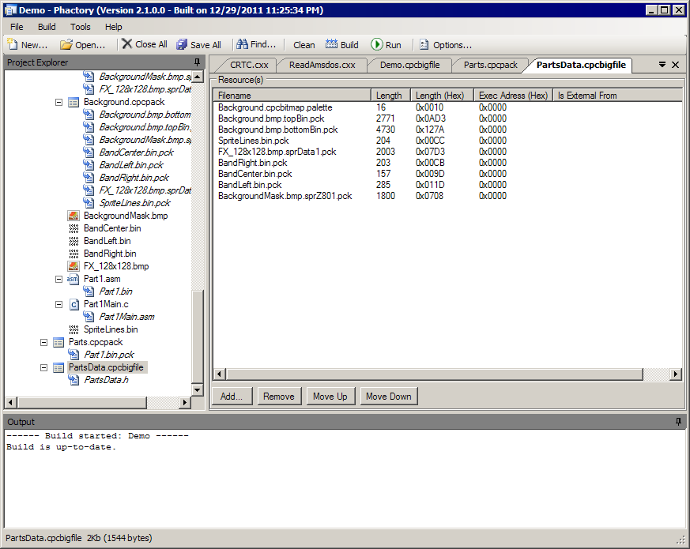
Task: Click the SpriteLines.bin binary file icon
Action: (x=74, y=329)
